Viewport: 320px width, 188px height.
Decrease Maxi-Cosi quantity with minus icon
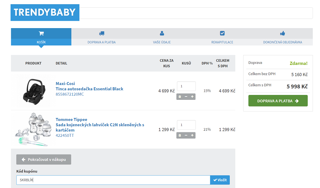pyautogui.click(x=186, y=97)
